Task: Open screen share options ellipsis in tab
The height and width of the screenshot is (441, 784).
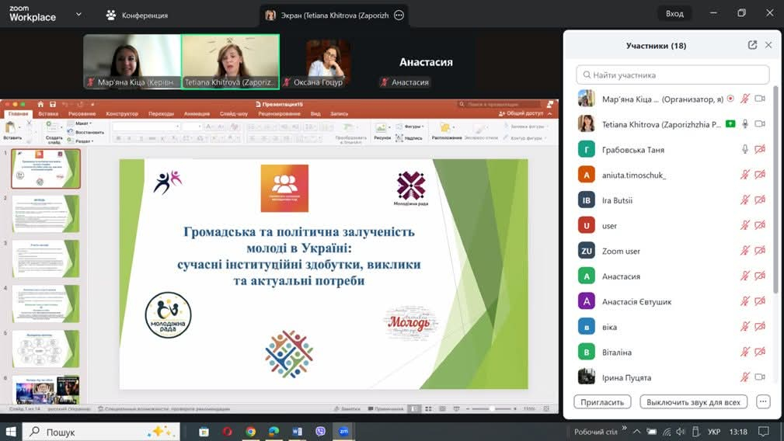Action: pyautogui.click(x=399, y=15)
